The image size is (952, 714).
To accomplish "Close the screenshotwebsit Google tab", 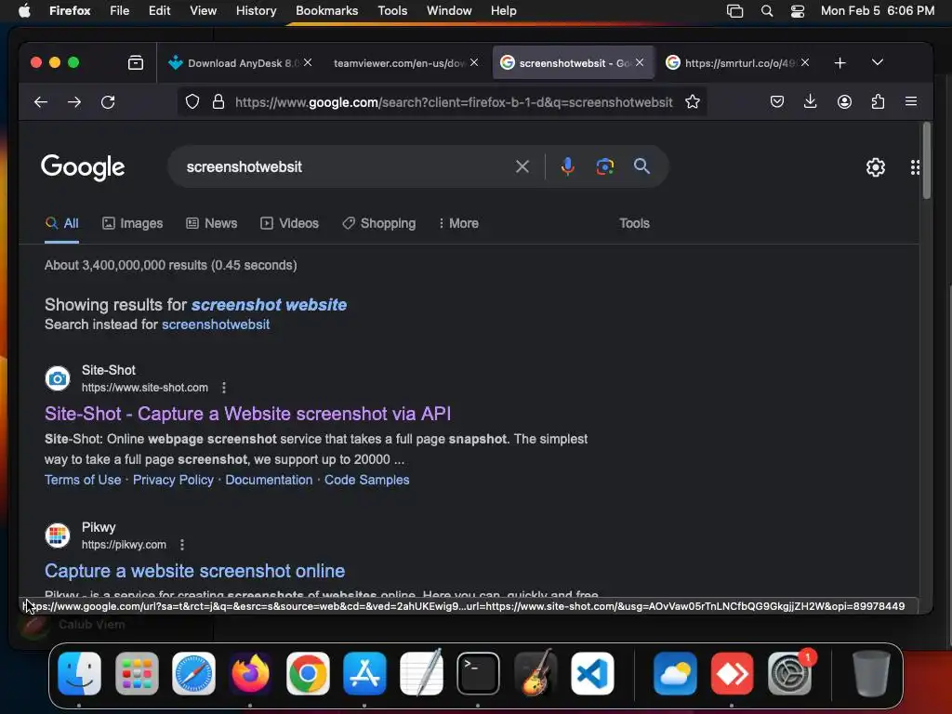I will [640, 62].
